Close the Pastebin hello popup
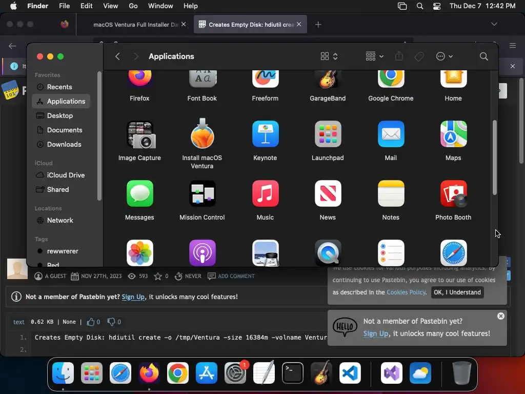 click(500, 316)
